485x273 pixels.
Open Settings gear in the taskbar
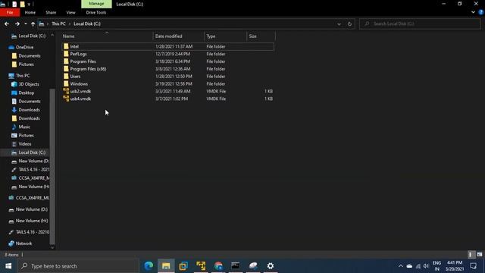271,266
